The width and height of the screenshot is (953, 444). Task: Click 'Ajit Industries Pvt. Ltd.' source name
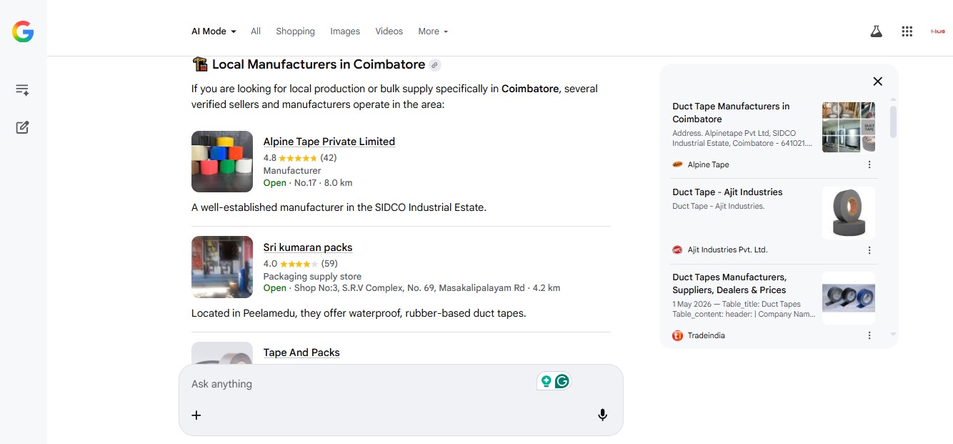(727, 250)
